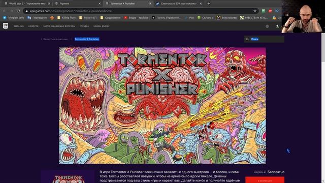
Task: Click the red get game button
Action: [265, 180]
